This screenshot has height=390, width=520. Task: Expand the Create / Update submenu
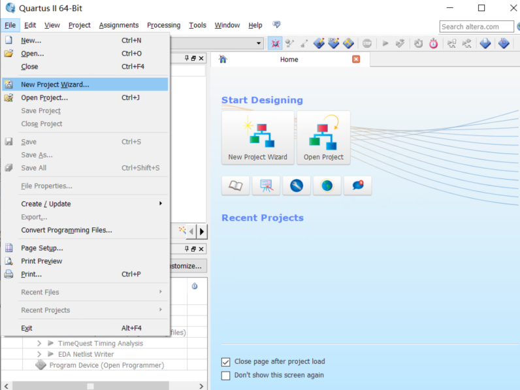point(161,203)
